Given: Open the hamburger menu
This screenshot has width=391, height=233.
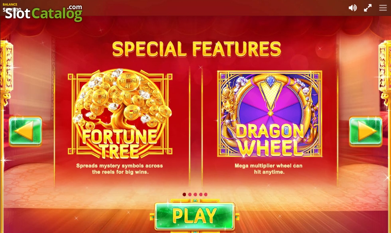Looking at the screenshot, I should [x=383, y=8].
